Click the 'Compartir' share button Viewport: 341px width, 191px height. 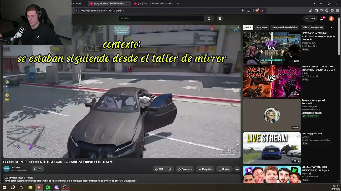pos(185,169)
